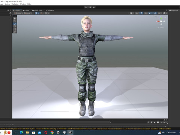Open Google Chrome from the taskbar
This screenshot has height=135, width=180.
pyautogui.click(x=52, y=132)
